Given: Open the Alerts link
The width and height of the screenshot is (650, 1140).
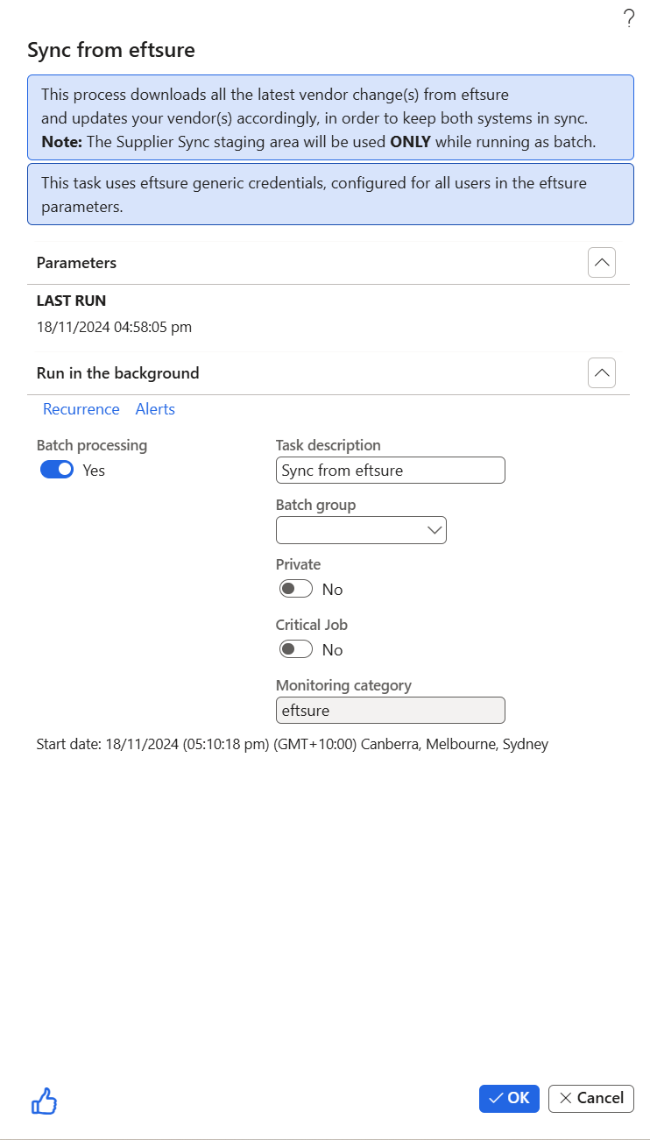Looking at the screenshot, I should coord(155,409).
